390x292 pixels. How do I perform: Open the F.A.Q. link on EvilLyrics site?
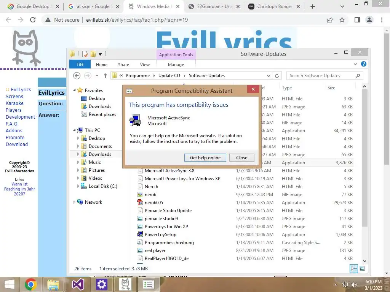click(x=12, y=124)
